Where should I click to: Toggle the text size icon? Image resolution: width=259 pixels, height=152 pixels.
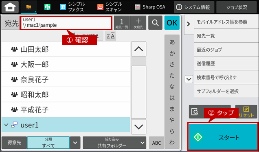coord(111,36)
